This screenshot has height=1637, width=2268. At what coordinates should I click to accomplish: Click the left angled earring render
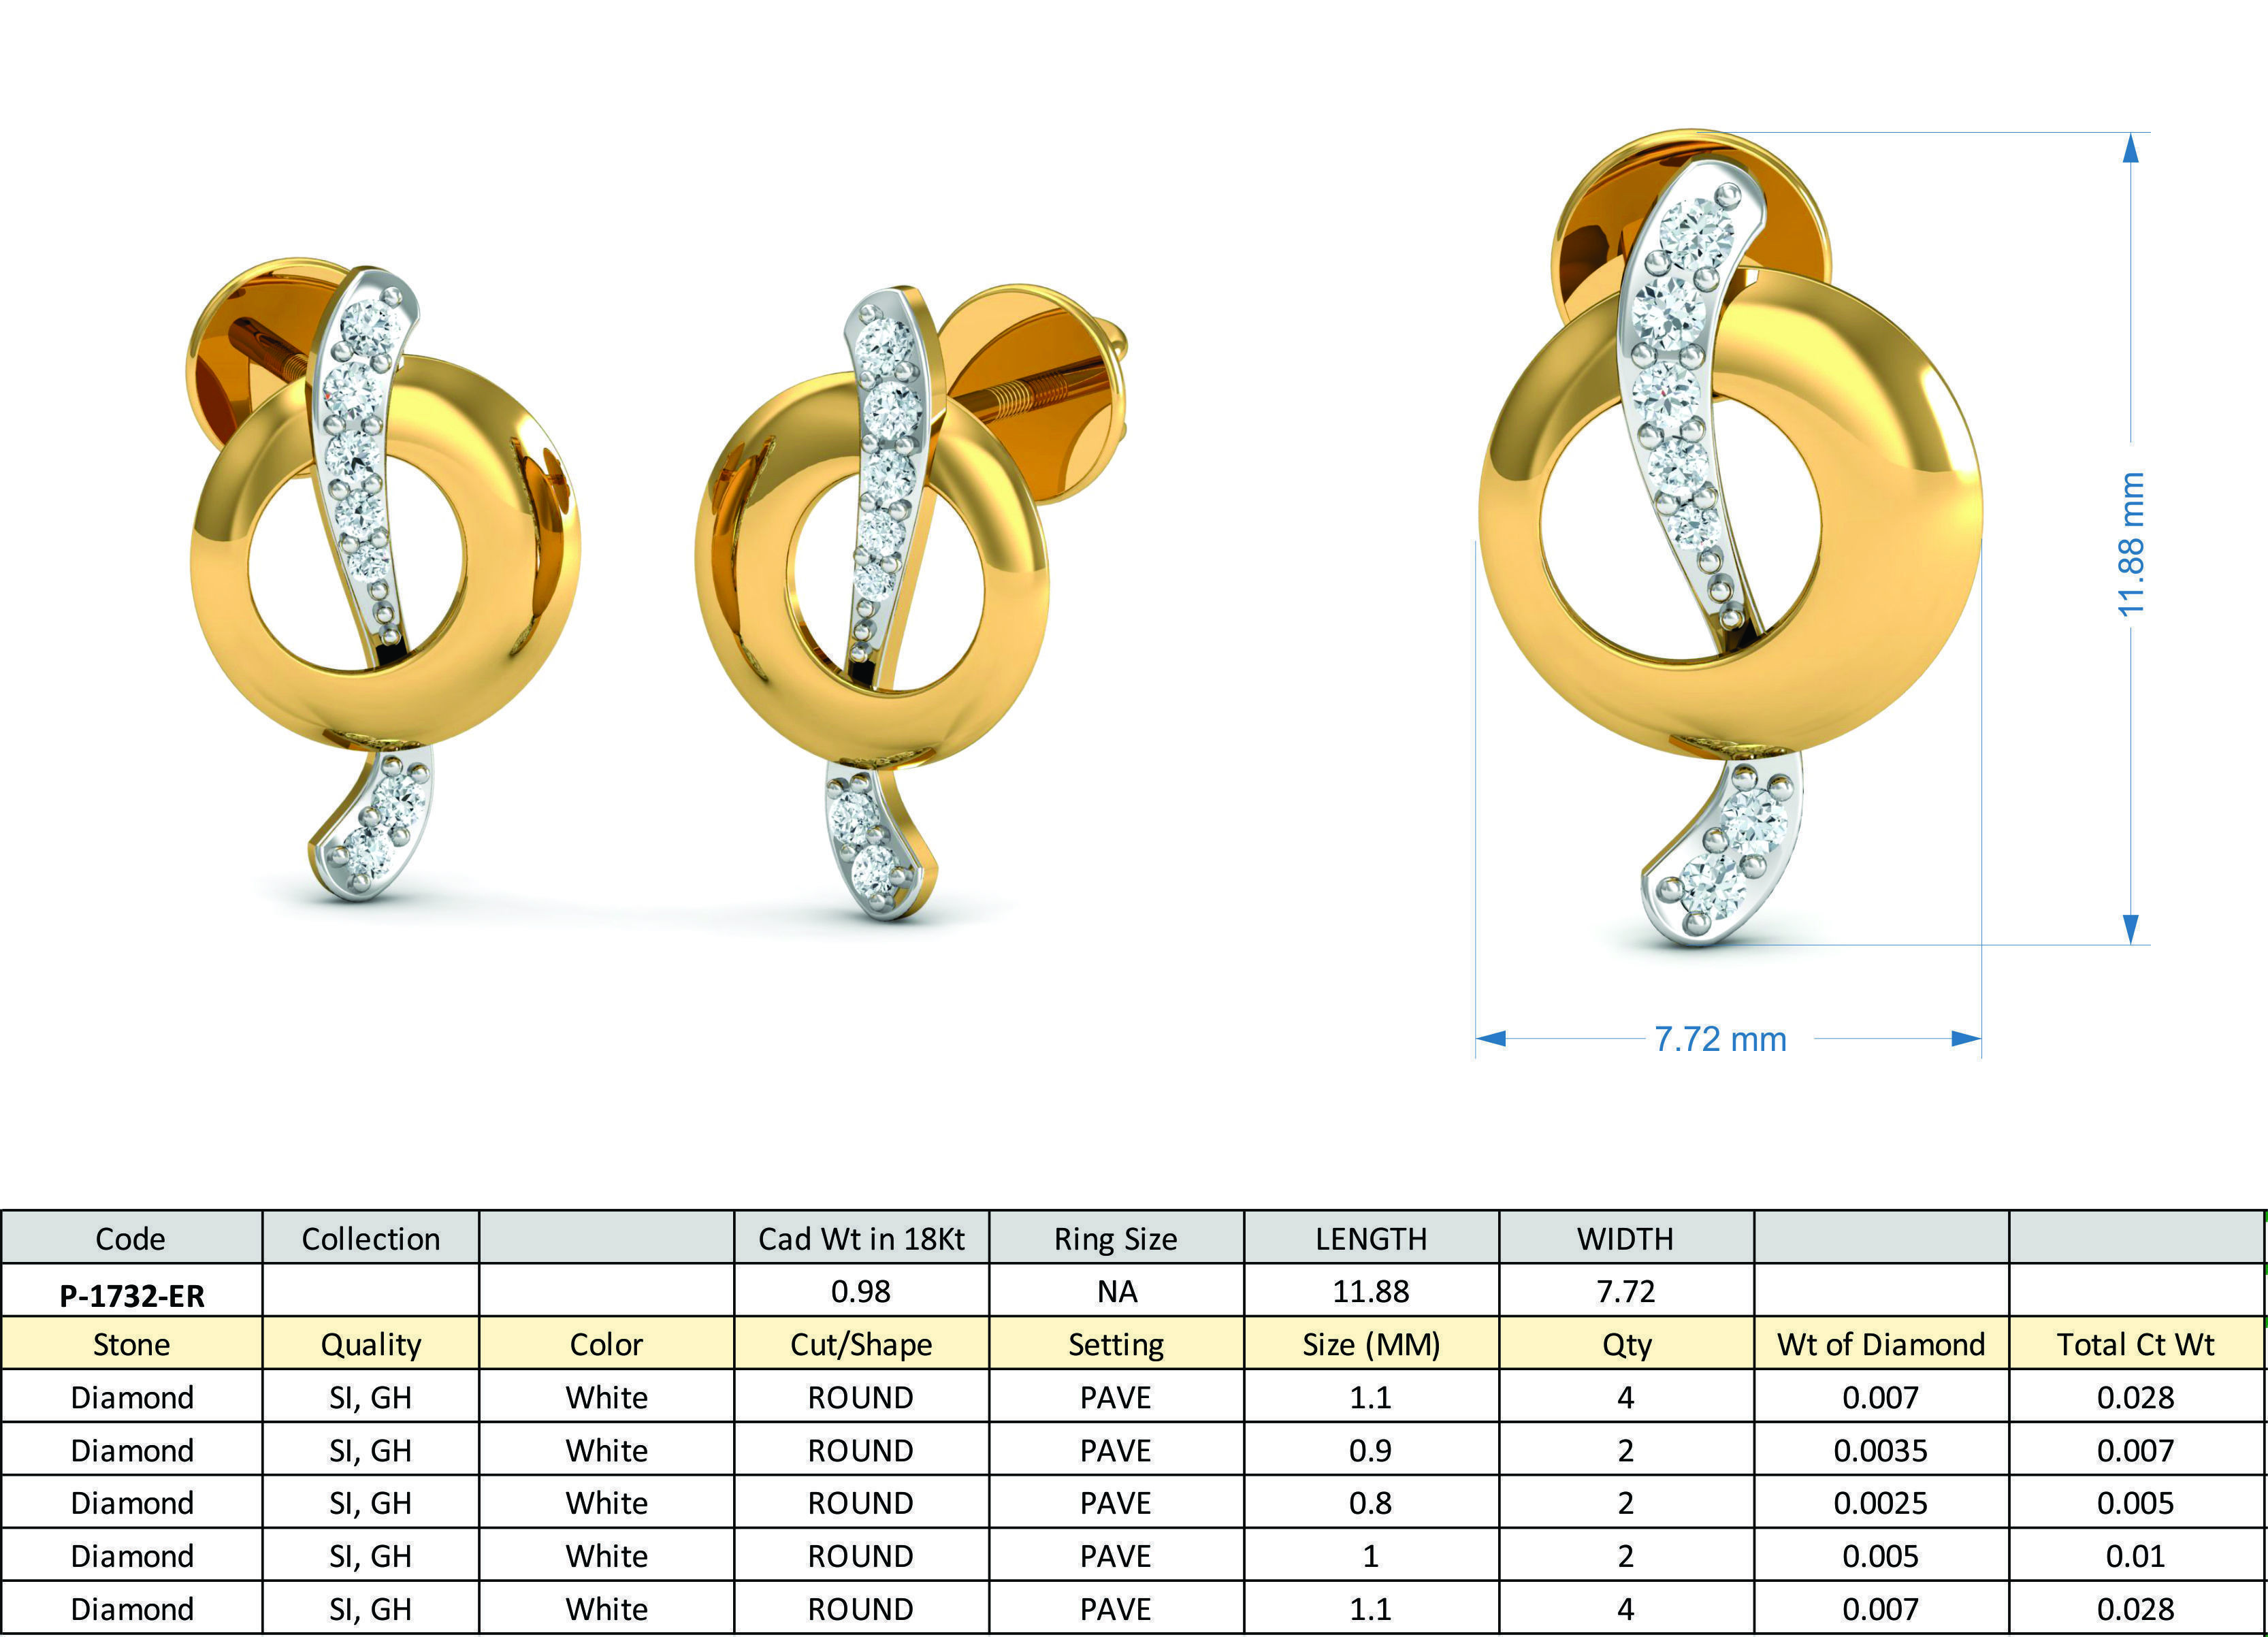click(x=384, y=580)
